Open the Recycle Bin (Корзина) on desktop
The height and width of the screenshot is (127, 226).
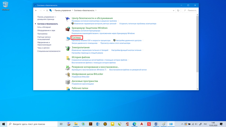(5, 6)
